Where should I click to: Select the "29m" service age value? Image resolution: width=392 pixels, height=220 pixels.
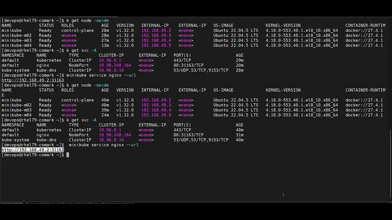239,60
